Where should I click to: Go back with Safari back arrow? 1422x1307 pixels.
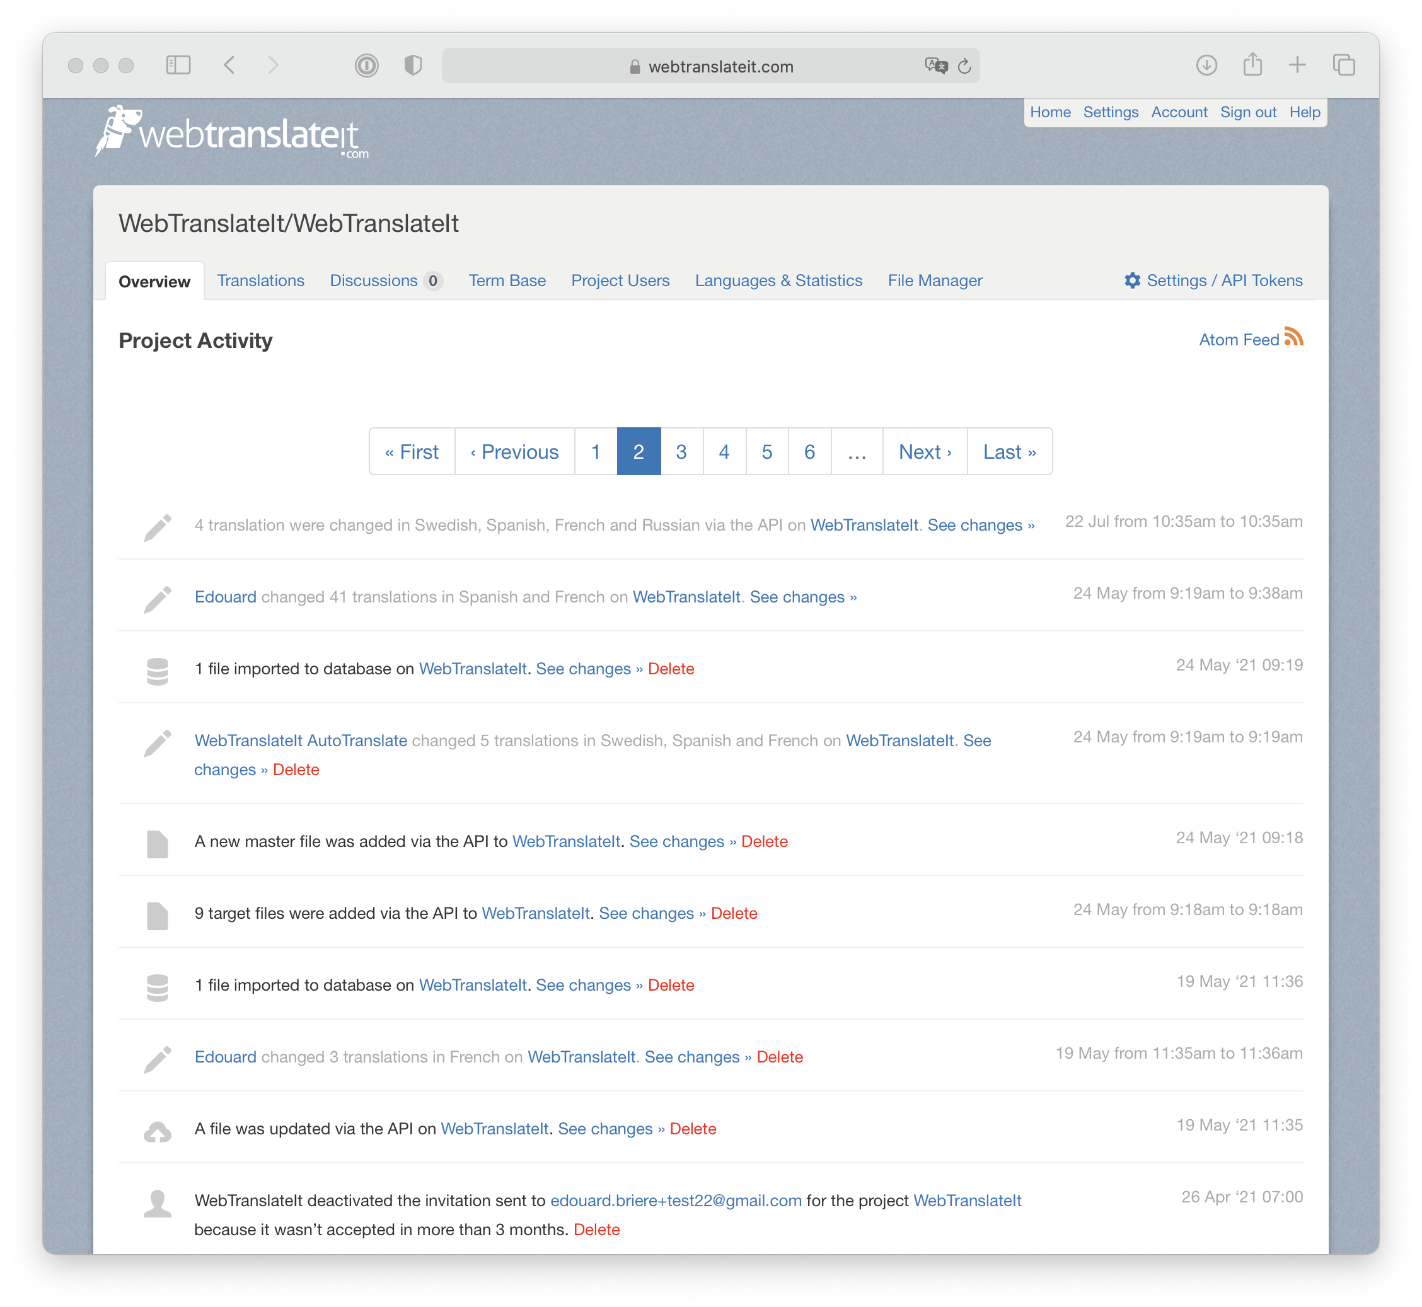229,66
